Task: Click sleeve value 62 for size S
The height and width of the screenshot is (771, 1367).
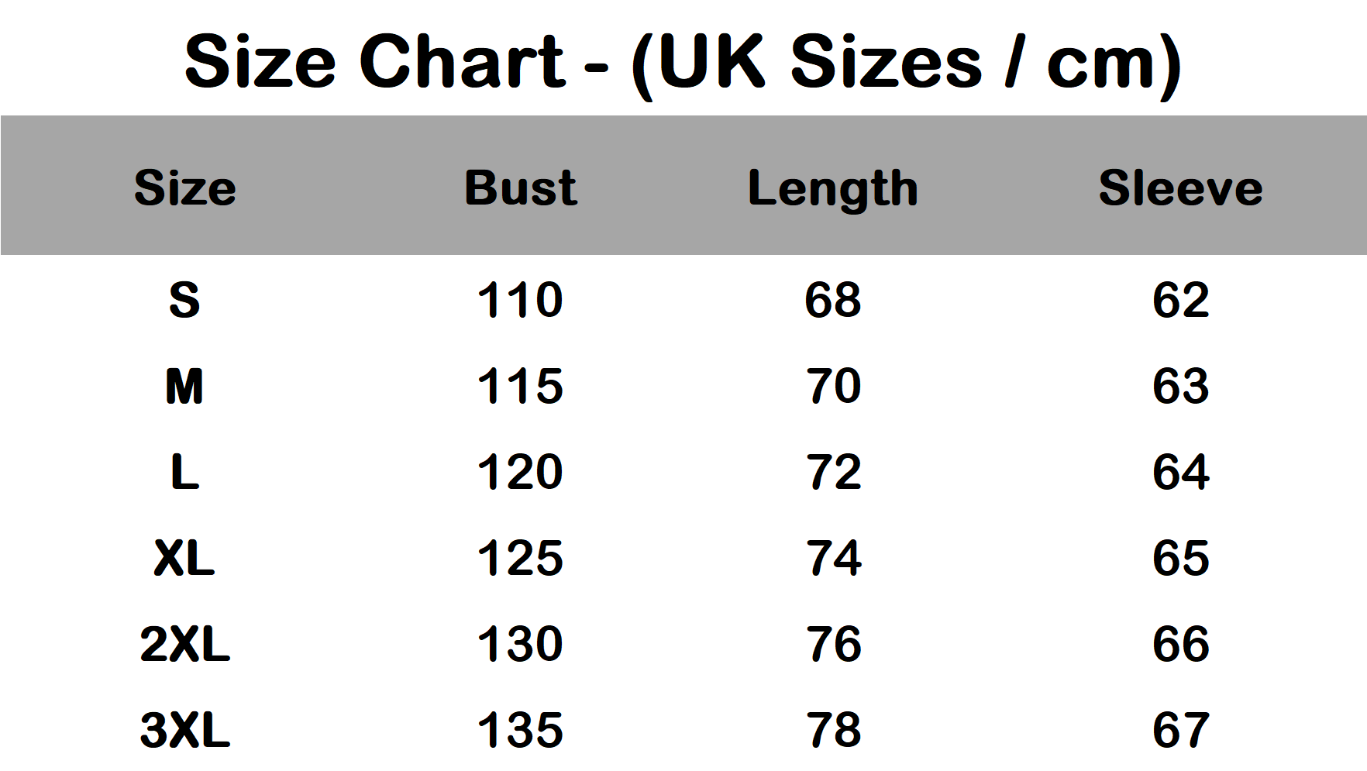Action: (1180, 300)
